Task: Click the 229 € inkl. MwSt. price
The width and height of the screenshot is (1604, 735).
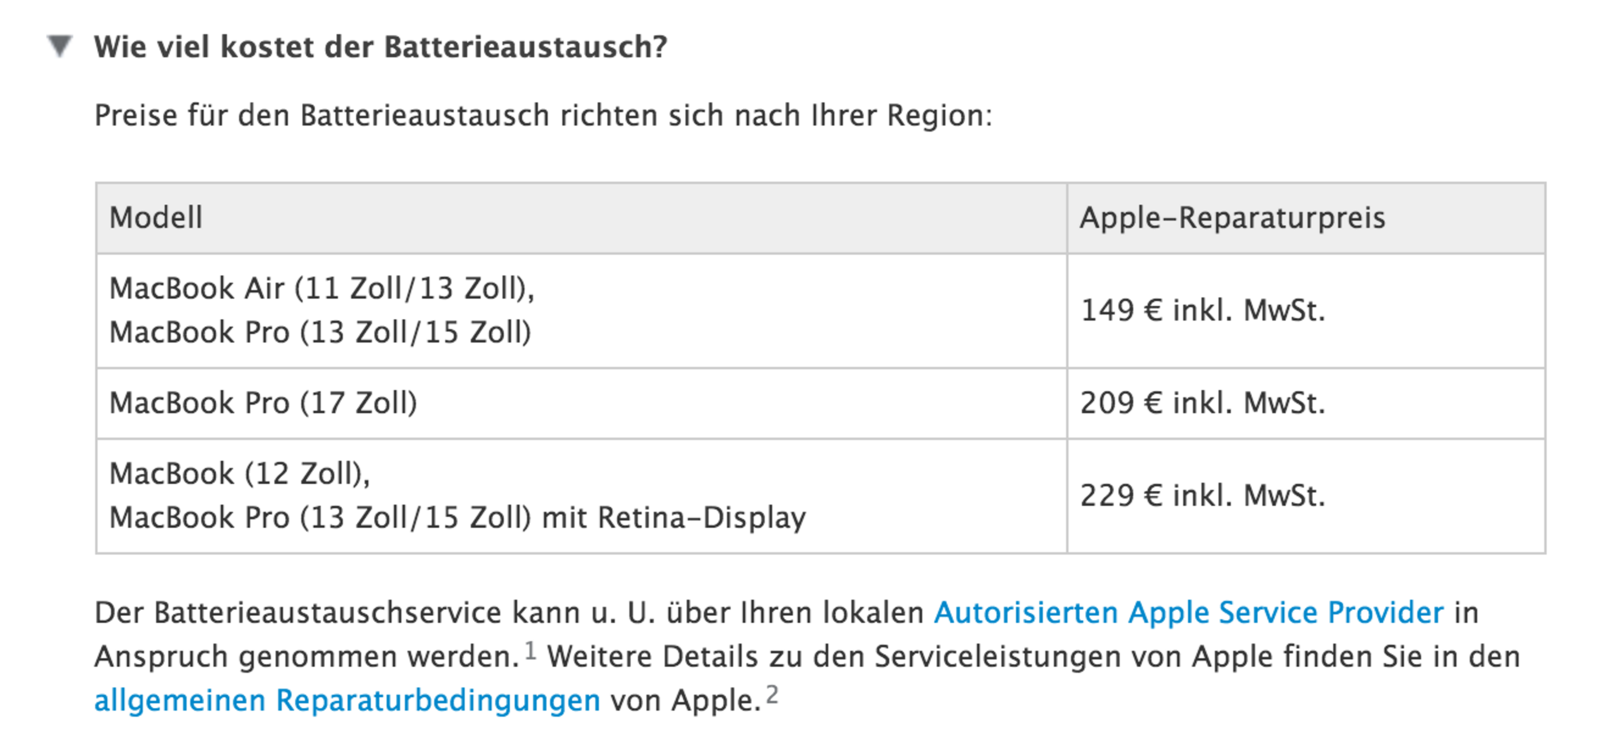Action: [x=1203, y=496]
